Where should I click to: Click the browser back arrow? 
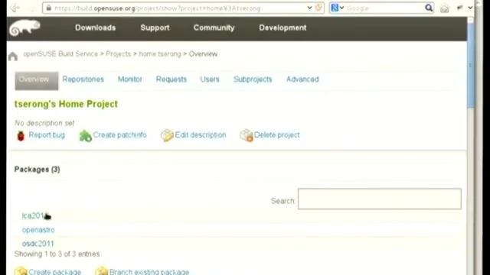[x=15, y=8]
